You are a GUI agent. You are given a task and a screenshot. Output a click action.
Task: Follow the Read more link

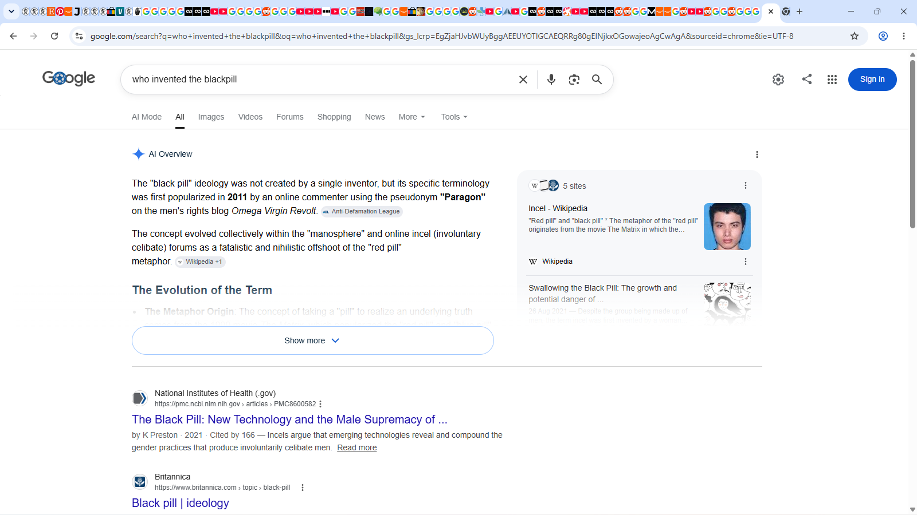(357, 447)
